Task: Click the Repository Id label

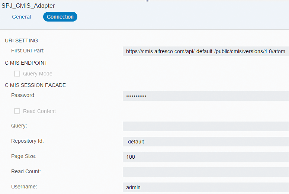Action: coord(28,141)
